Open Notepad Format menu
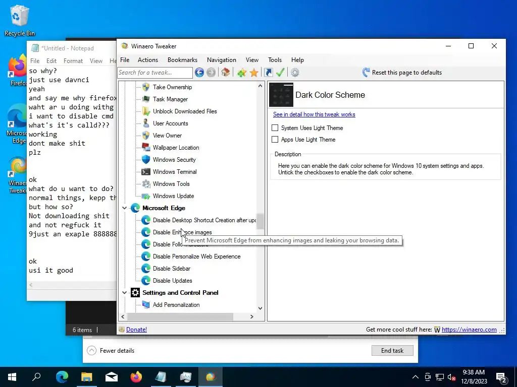517x387 pixels. 73,61
